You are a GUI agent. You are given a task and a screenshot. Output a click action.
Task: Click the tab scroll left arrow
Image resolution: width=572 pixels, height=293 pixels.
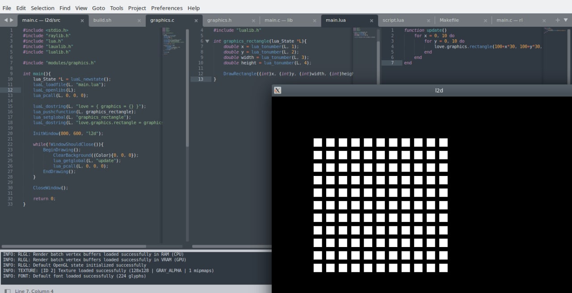click(6, 20)
